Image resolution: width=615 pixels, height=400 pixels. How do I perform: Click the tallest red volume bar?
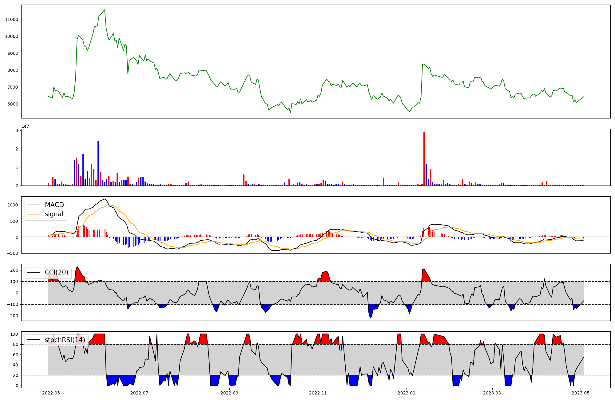424,158
